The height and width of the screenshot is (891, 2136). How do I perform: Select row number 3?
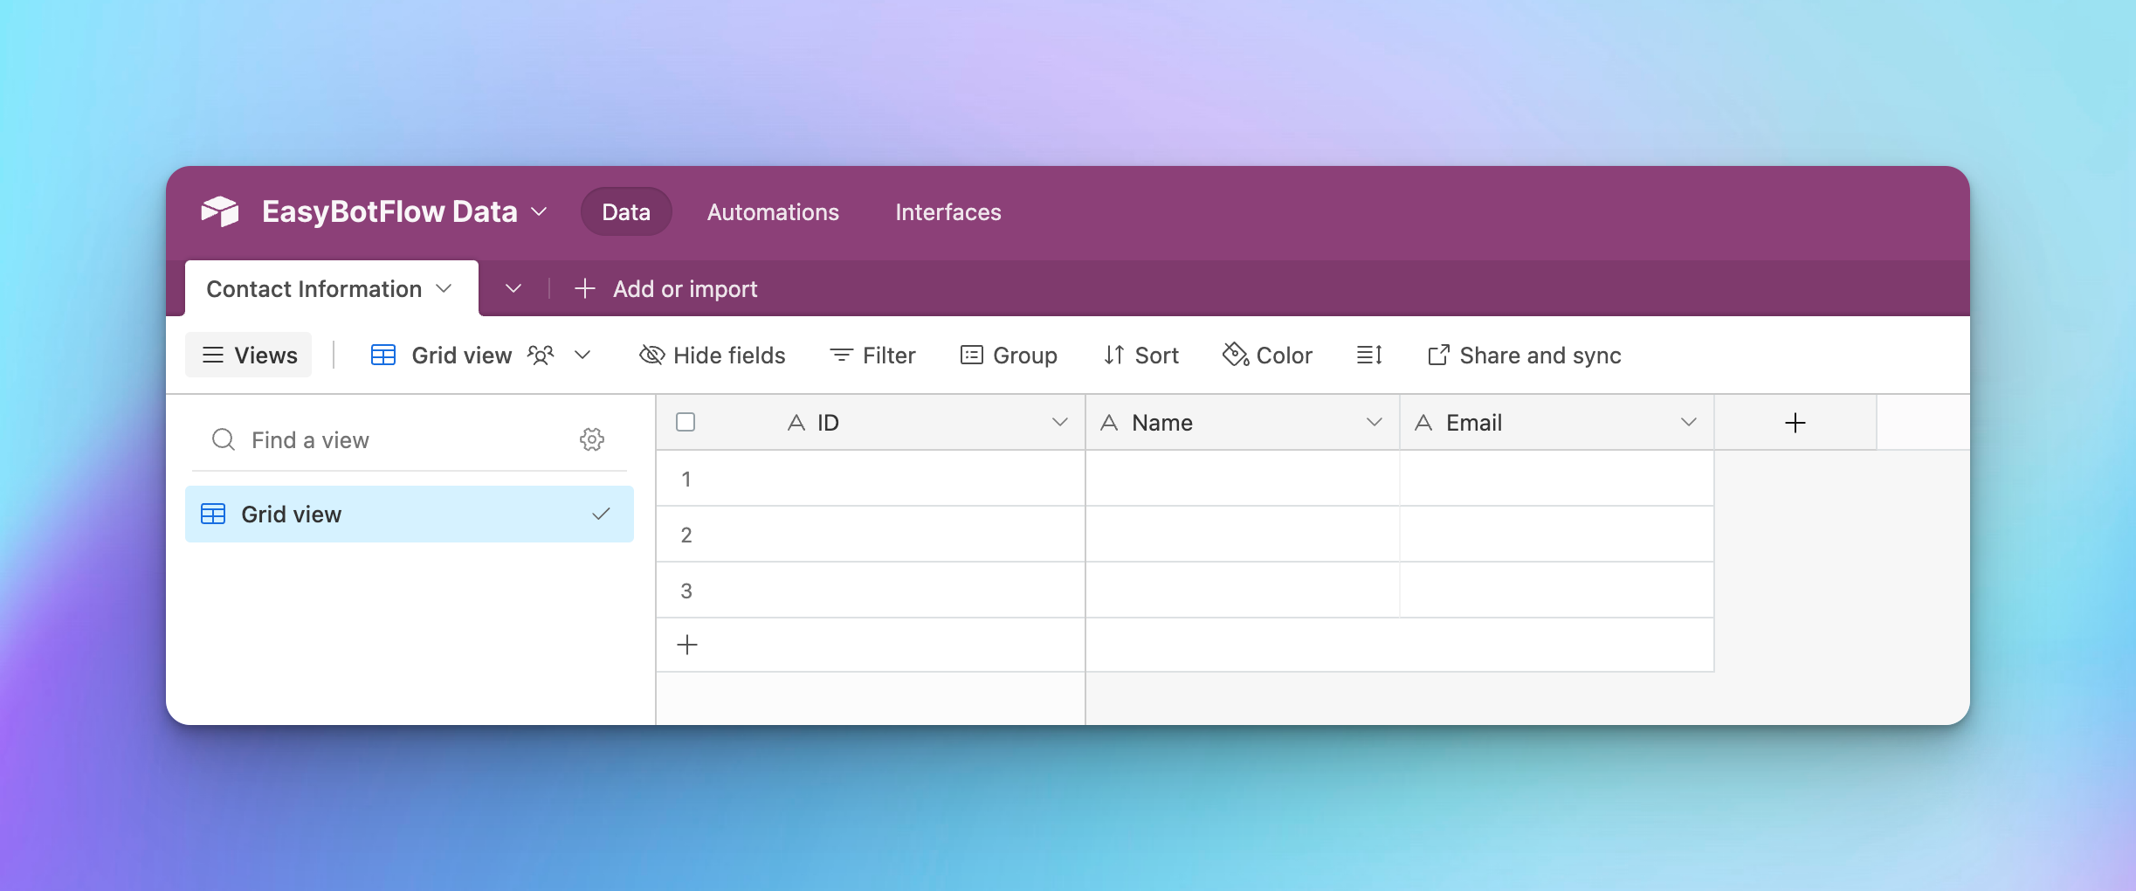(686, 591)
